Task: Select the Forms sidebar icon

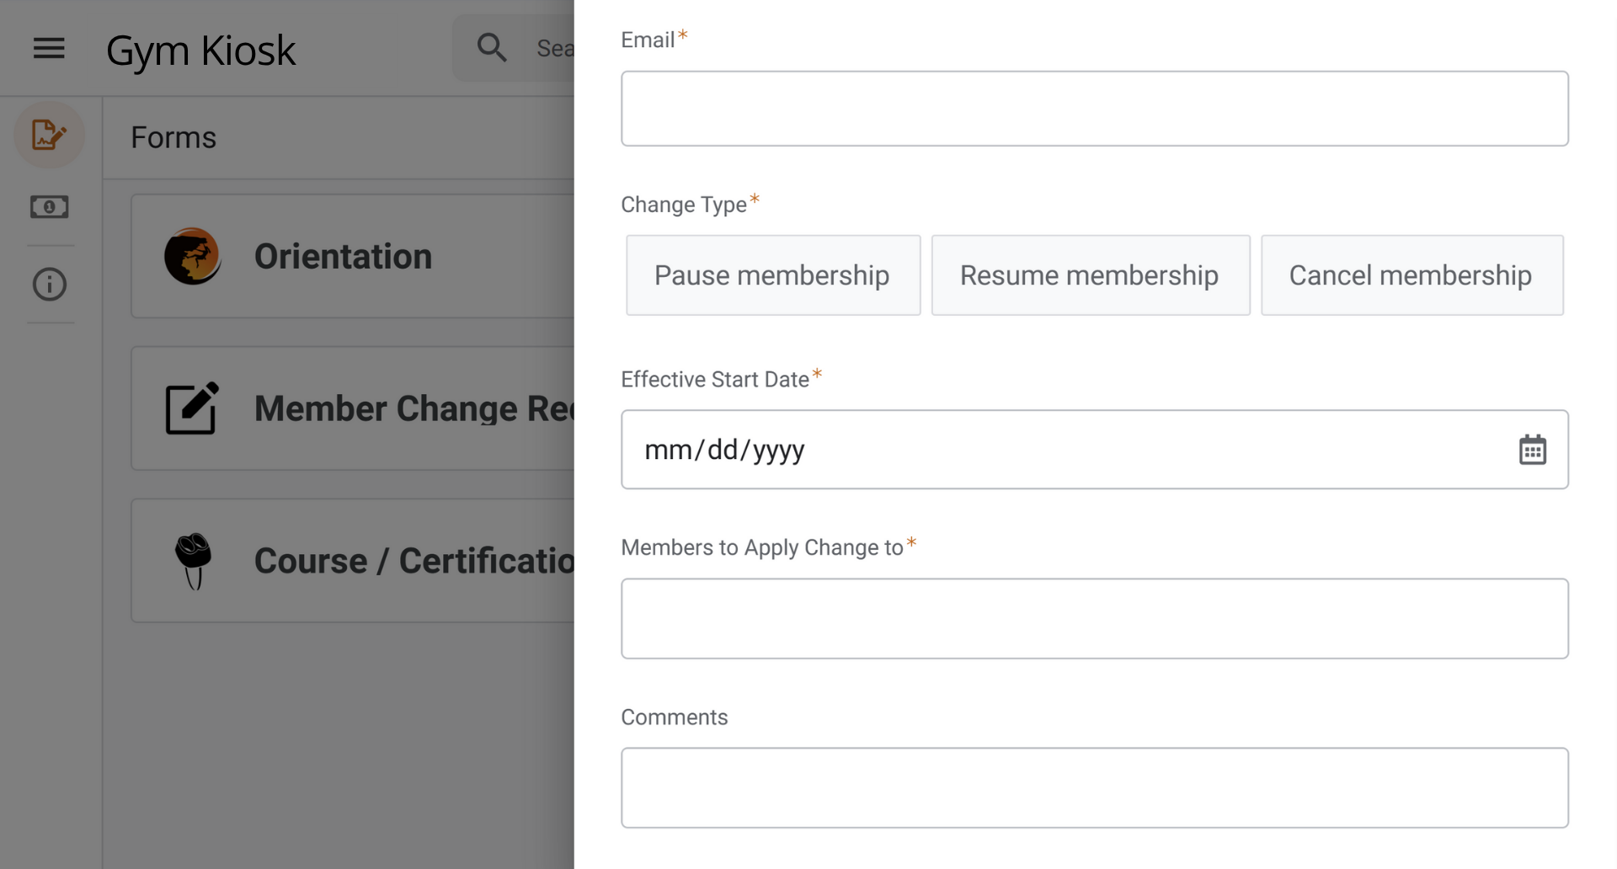Action: tap(49, 135)
